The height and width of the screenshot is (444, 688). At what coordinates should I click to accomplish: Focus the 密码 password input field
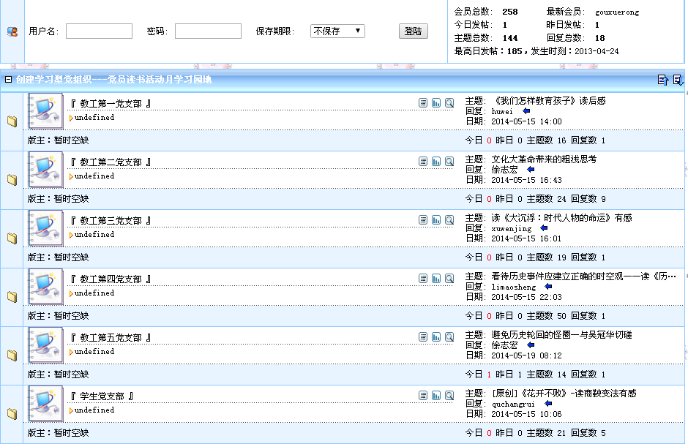click(208, 31)
